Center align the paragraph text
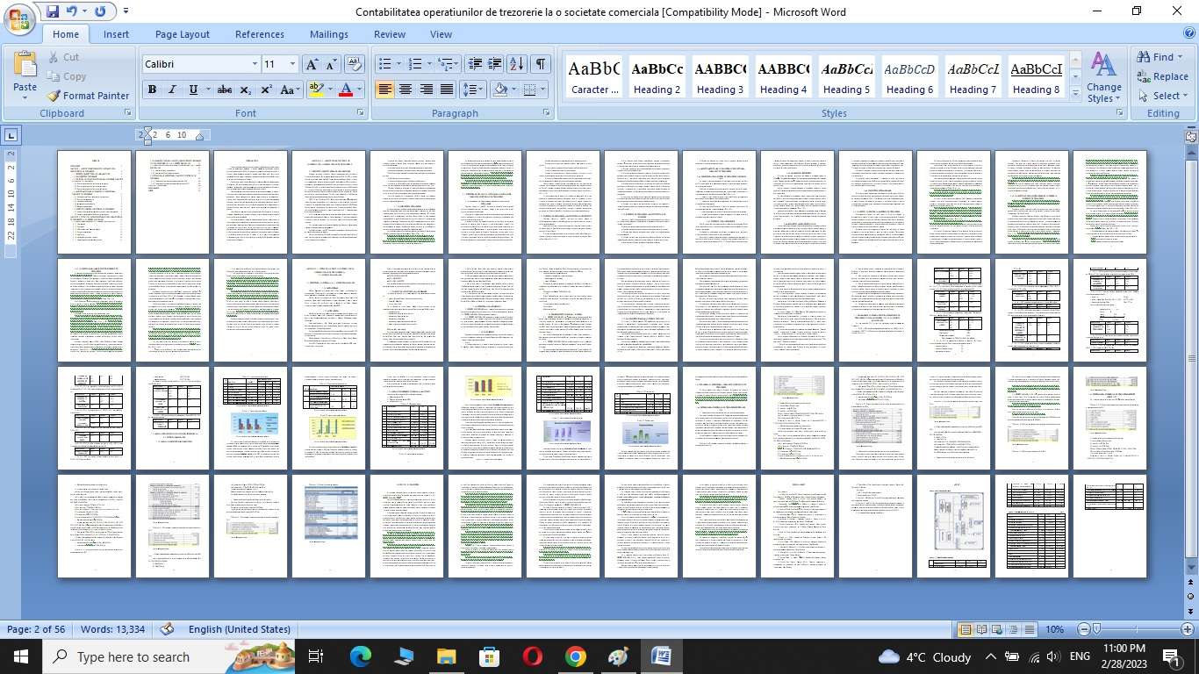Viewport: 1199px width, 674px height. [x=406, y=90]
